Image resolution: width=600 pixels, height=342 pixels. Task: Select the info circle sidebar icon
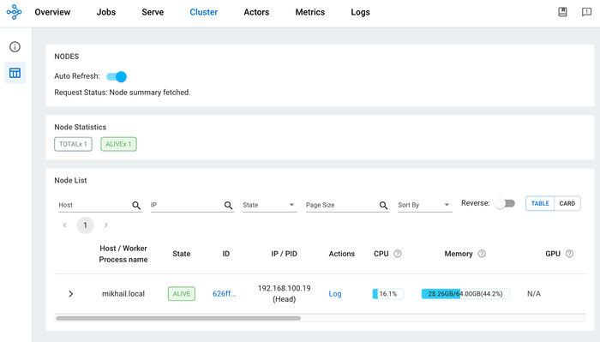(15, 46)
